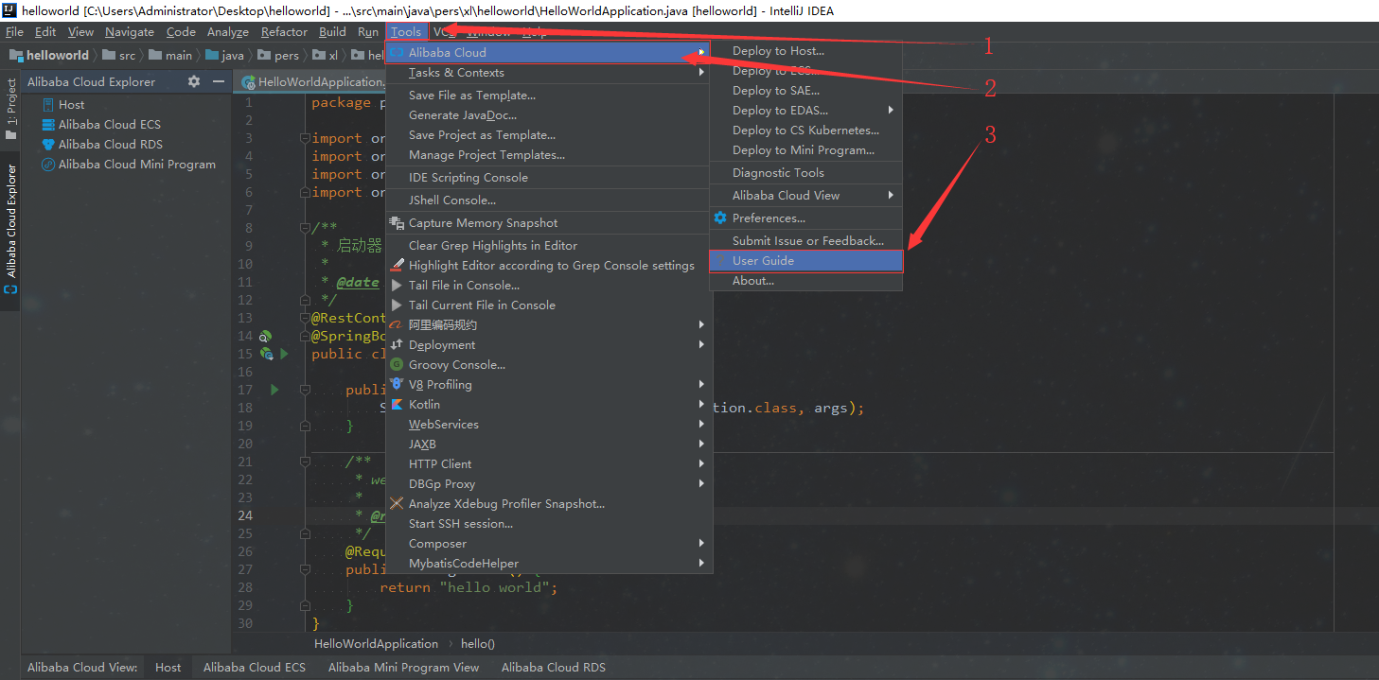1379x680 pixels.
Task: Switch to Alibaba Cloud ECS bottom tab
Action: coord(255,667)
